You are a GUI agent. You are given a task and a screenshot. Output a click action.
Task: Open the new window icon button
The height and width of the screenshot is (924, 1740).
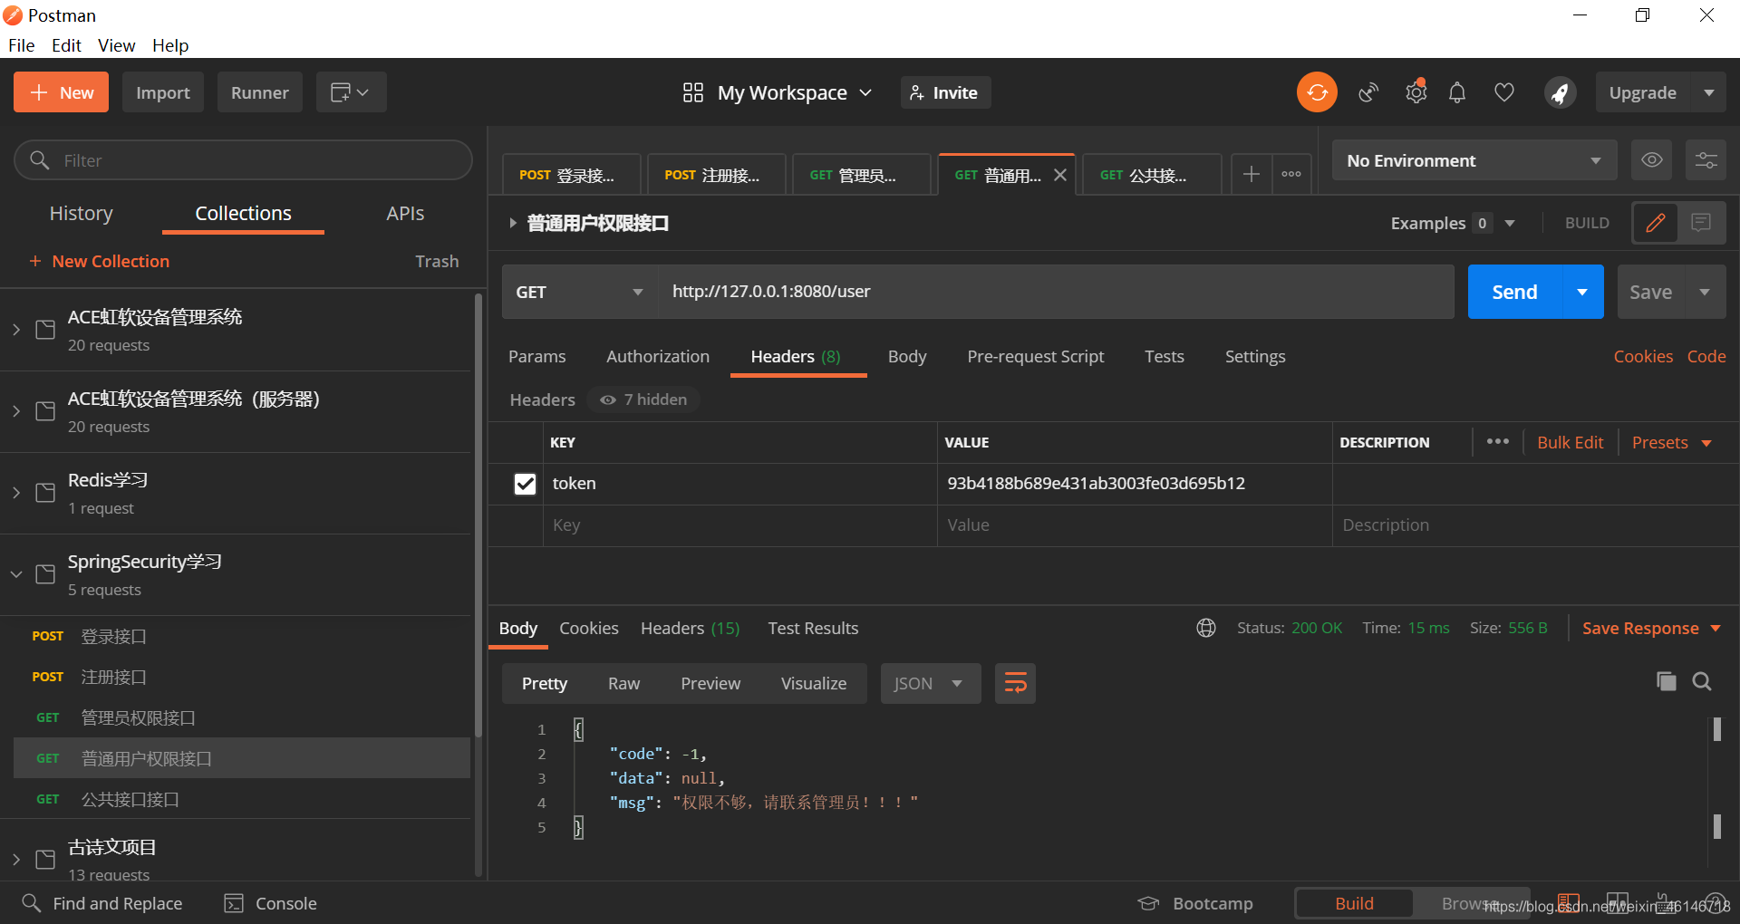click(351, 92)
